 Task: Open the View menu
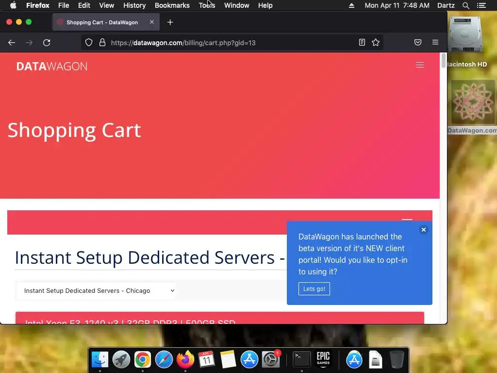[x=106, y=5]
